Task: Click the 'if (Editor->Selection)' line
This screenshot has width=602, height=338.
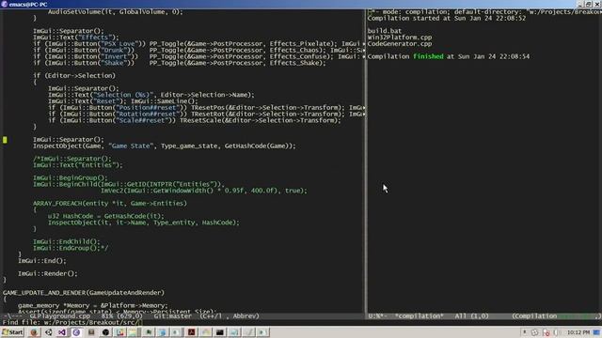Action: tap(74, 75)
